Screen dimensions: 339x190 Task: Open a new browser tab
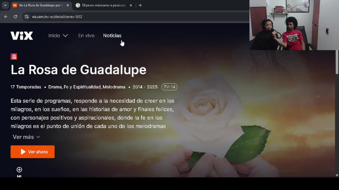click(140, 5)
